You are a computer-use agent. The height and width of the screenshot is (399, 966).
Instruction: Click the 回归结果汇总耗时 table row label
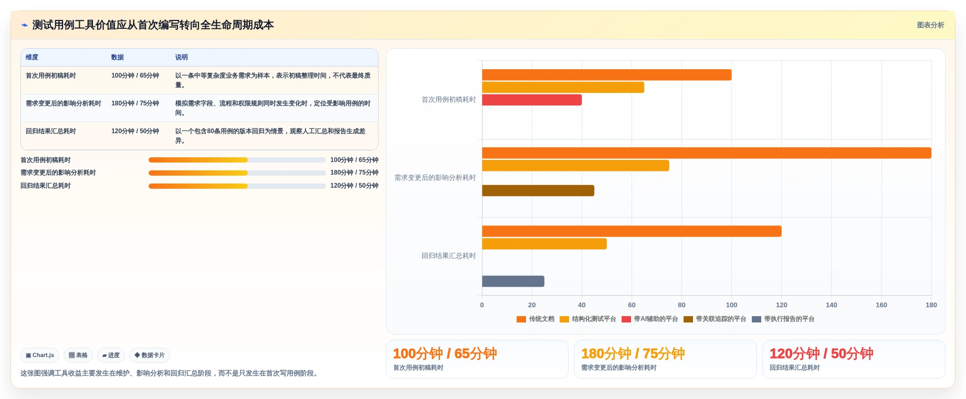coord(51,131)
